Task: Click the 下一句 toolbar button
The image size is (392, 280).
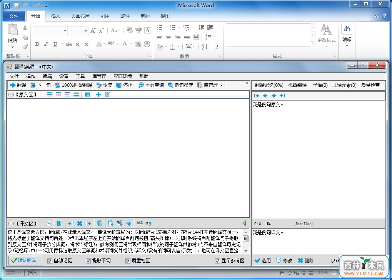Action: tap(40, 85)
